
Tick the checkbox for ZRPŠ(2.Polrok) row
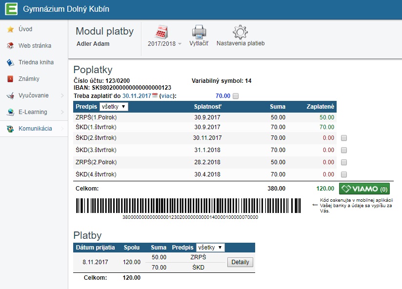[x=344, y=162]
